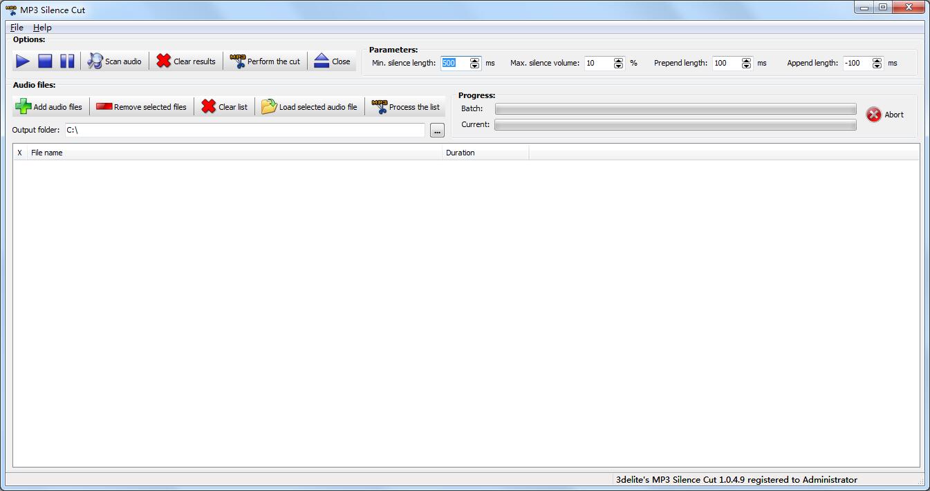Viewport: 930px width, 491px height.
Task: Browse for output folder with ellipsis button
Action: coord(437,131)
